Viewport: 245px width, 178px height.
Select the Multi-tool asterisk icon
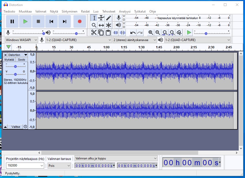click(109, 25)
